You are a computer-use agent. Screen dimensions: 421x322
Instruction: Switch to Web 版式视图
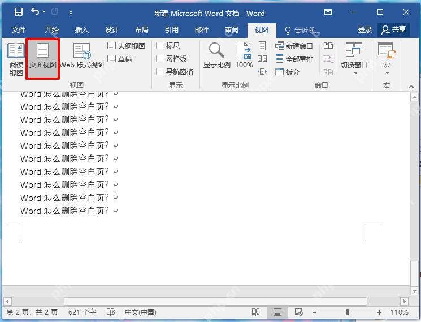82,56
